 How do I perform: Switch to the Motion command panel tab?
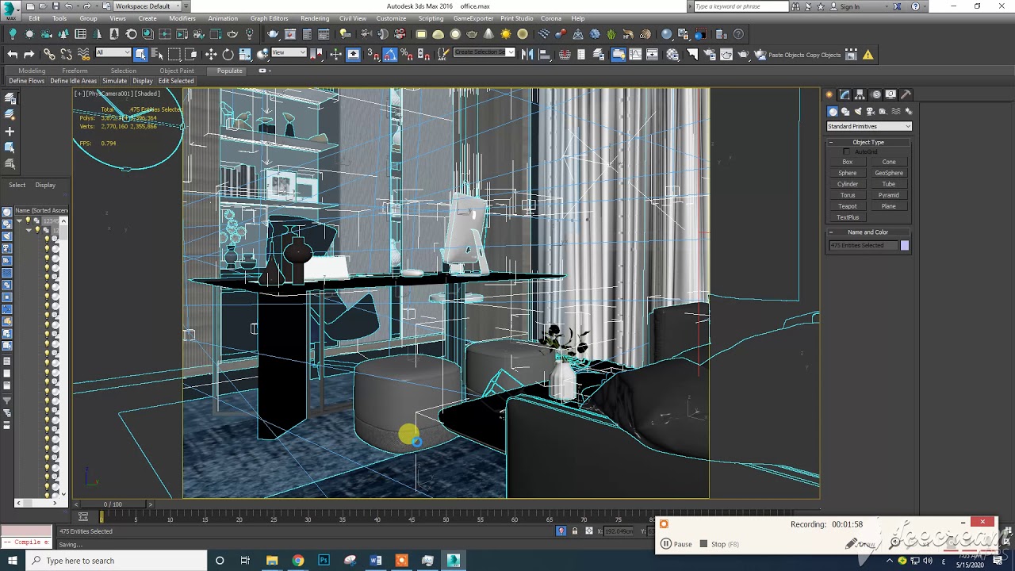click(876, 94)
